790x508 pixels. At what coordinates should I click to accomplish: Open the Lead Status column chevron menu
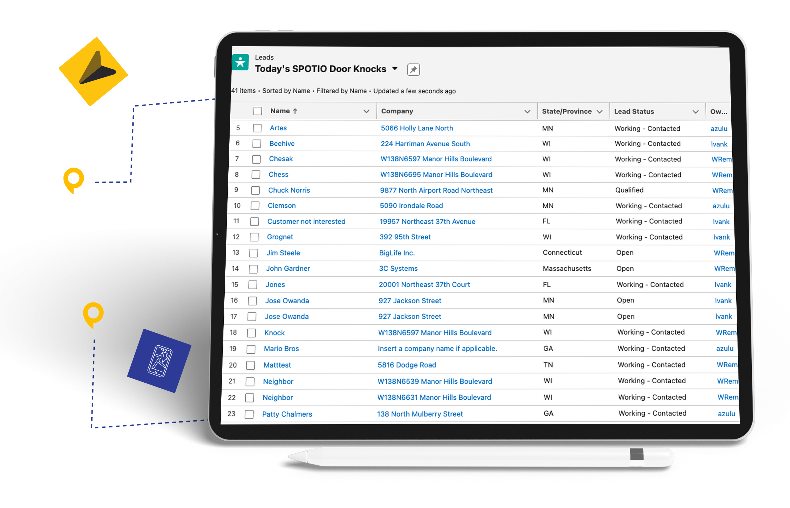pos(695,112)
